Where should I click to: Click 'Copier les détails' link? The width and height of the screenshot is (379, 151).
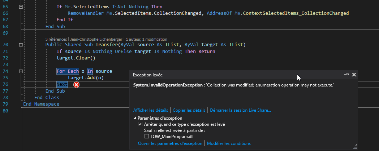click(190, 110)
